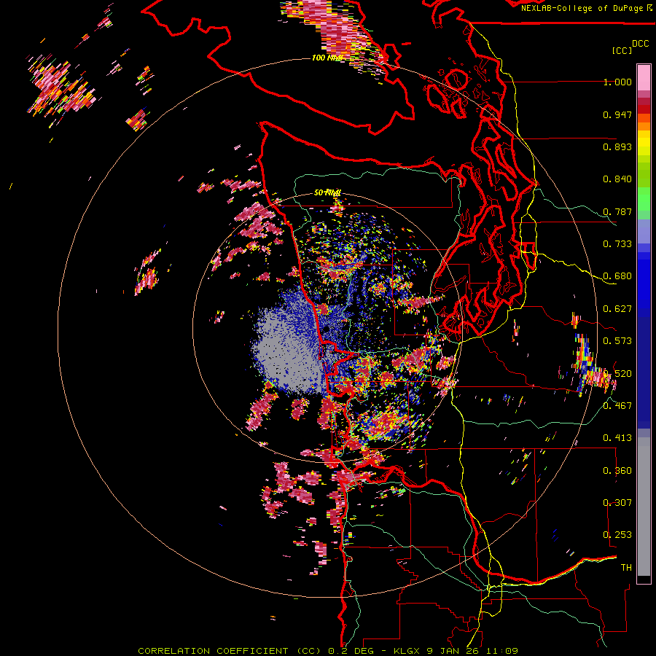Image resolution: width=656 pixels, height=656 pixels.
Task: Click the 0.733 scale value
Action: [617, 244]
